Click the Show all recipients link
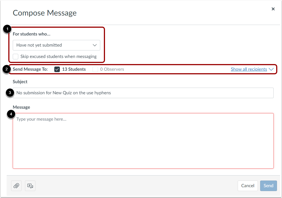Viewport: 282px width, 198px height. pyautogui.click(x=249, y=69)
